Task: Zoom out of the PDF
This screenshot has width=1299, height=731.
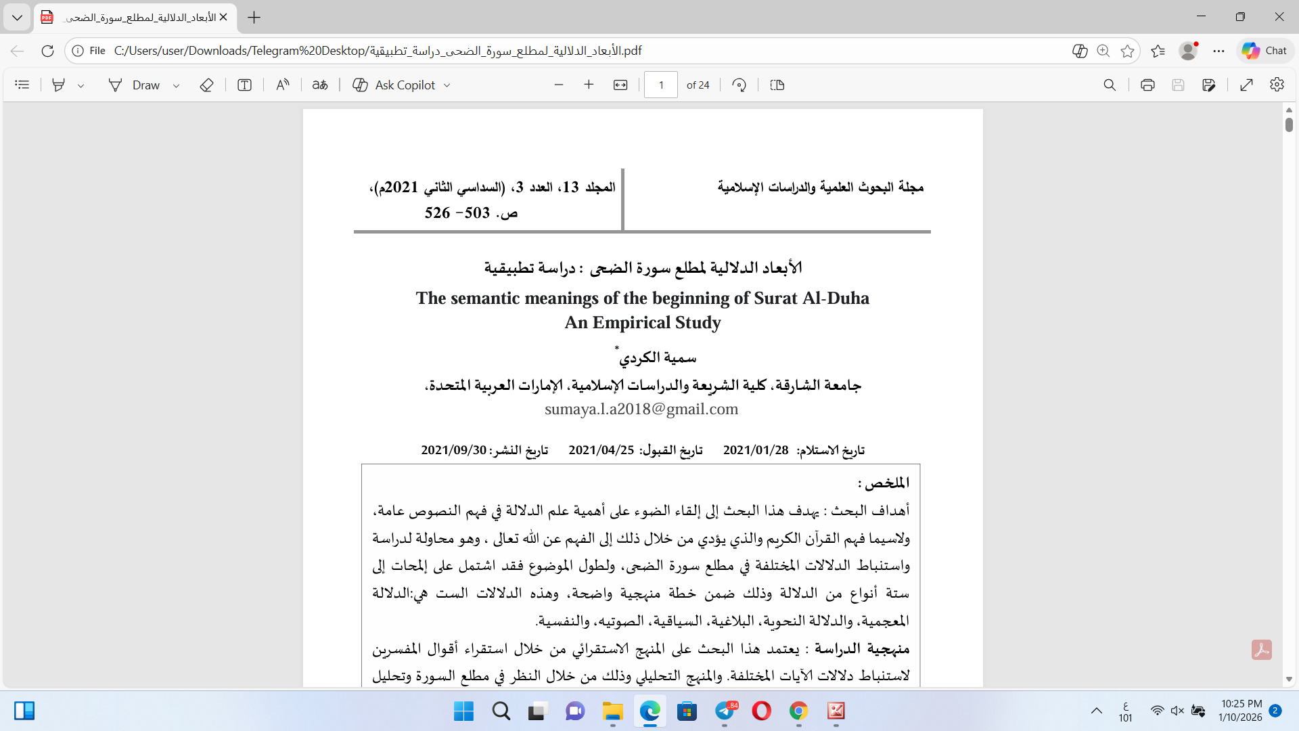Action: 559,85
